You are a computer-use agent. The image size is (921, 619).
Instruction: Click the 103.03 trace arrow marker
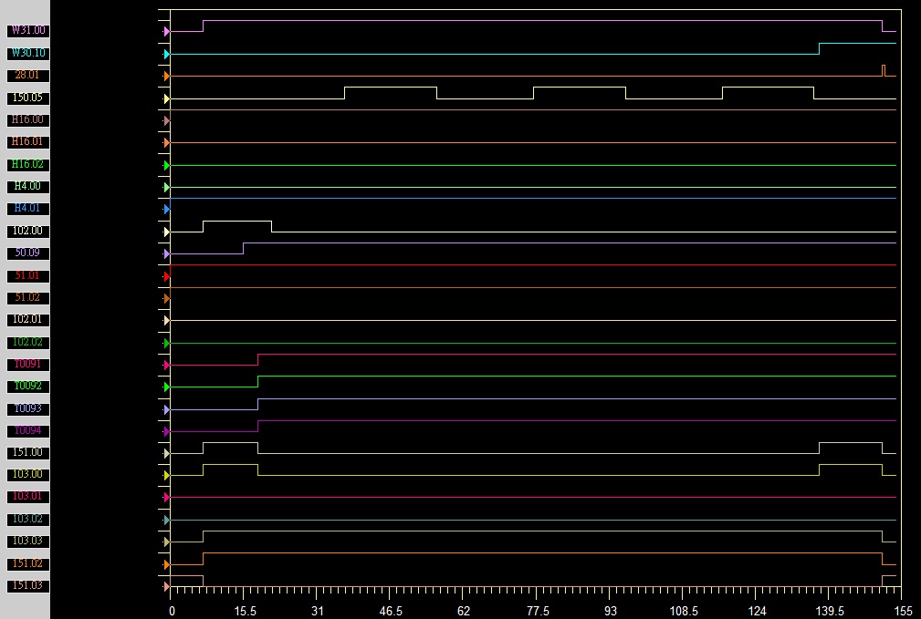pos(166,542)
